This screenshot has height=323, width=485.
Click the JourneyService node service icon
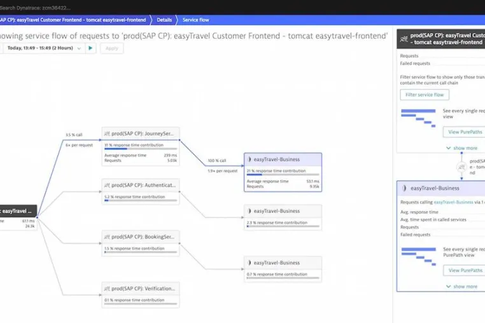pyautogui.click(x=107, y=134)
